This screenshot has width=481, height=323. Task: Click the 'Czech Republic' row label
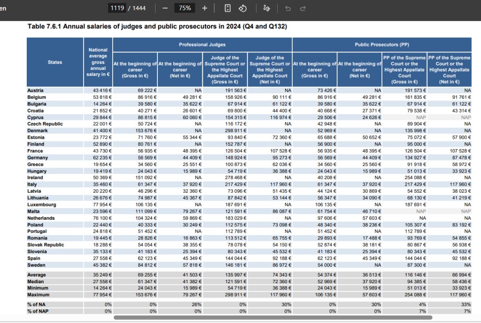45,124
